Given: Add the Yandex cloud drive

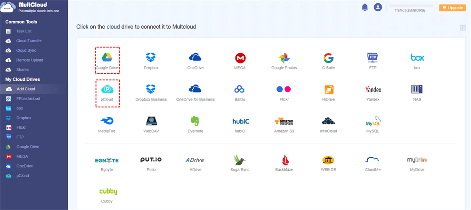Looking at the screenshot, I should [373, 93].
